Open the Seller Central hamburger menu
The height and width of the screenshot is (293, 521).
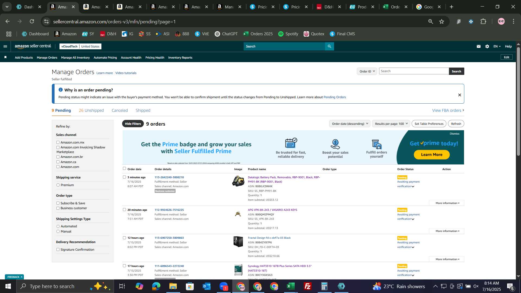click(x=5, y=46)
